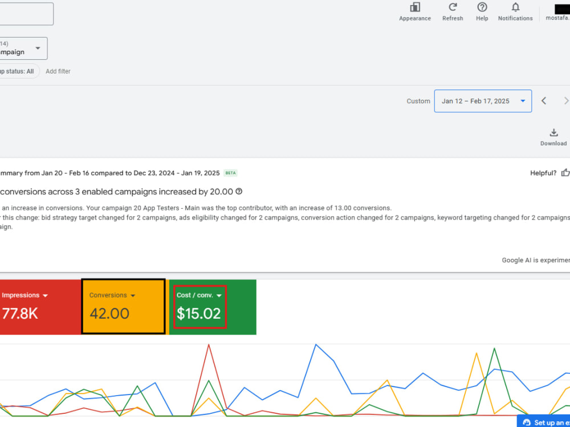Screen dimensions: 570x427
Task: Click the search input box at the top
Action: click(x=26, y=14)
